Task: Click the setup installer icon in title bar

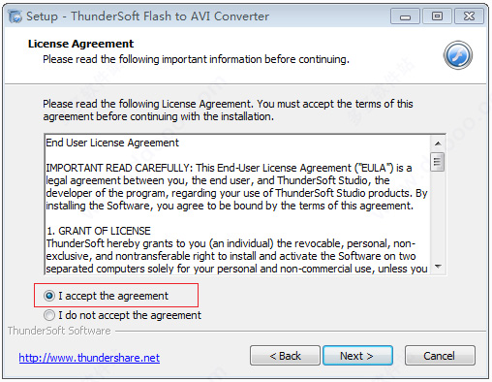Action: tap(15, 16)
